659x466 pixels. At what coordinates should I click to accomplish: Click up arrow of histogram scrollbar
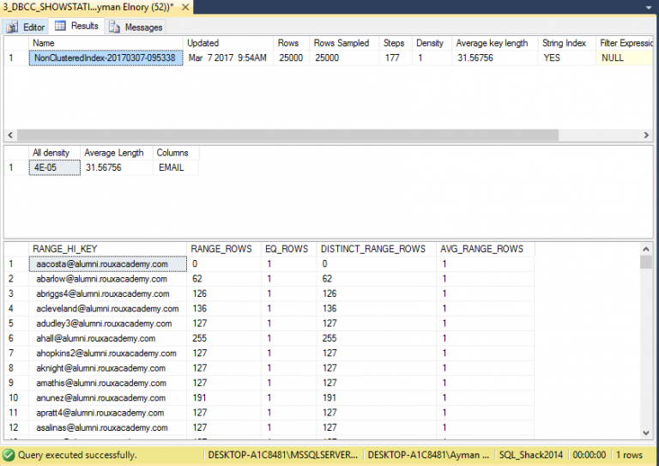[x=646, y=249]
